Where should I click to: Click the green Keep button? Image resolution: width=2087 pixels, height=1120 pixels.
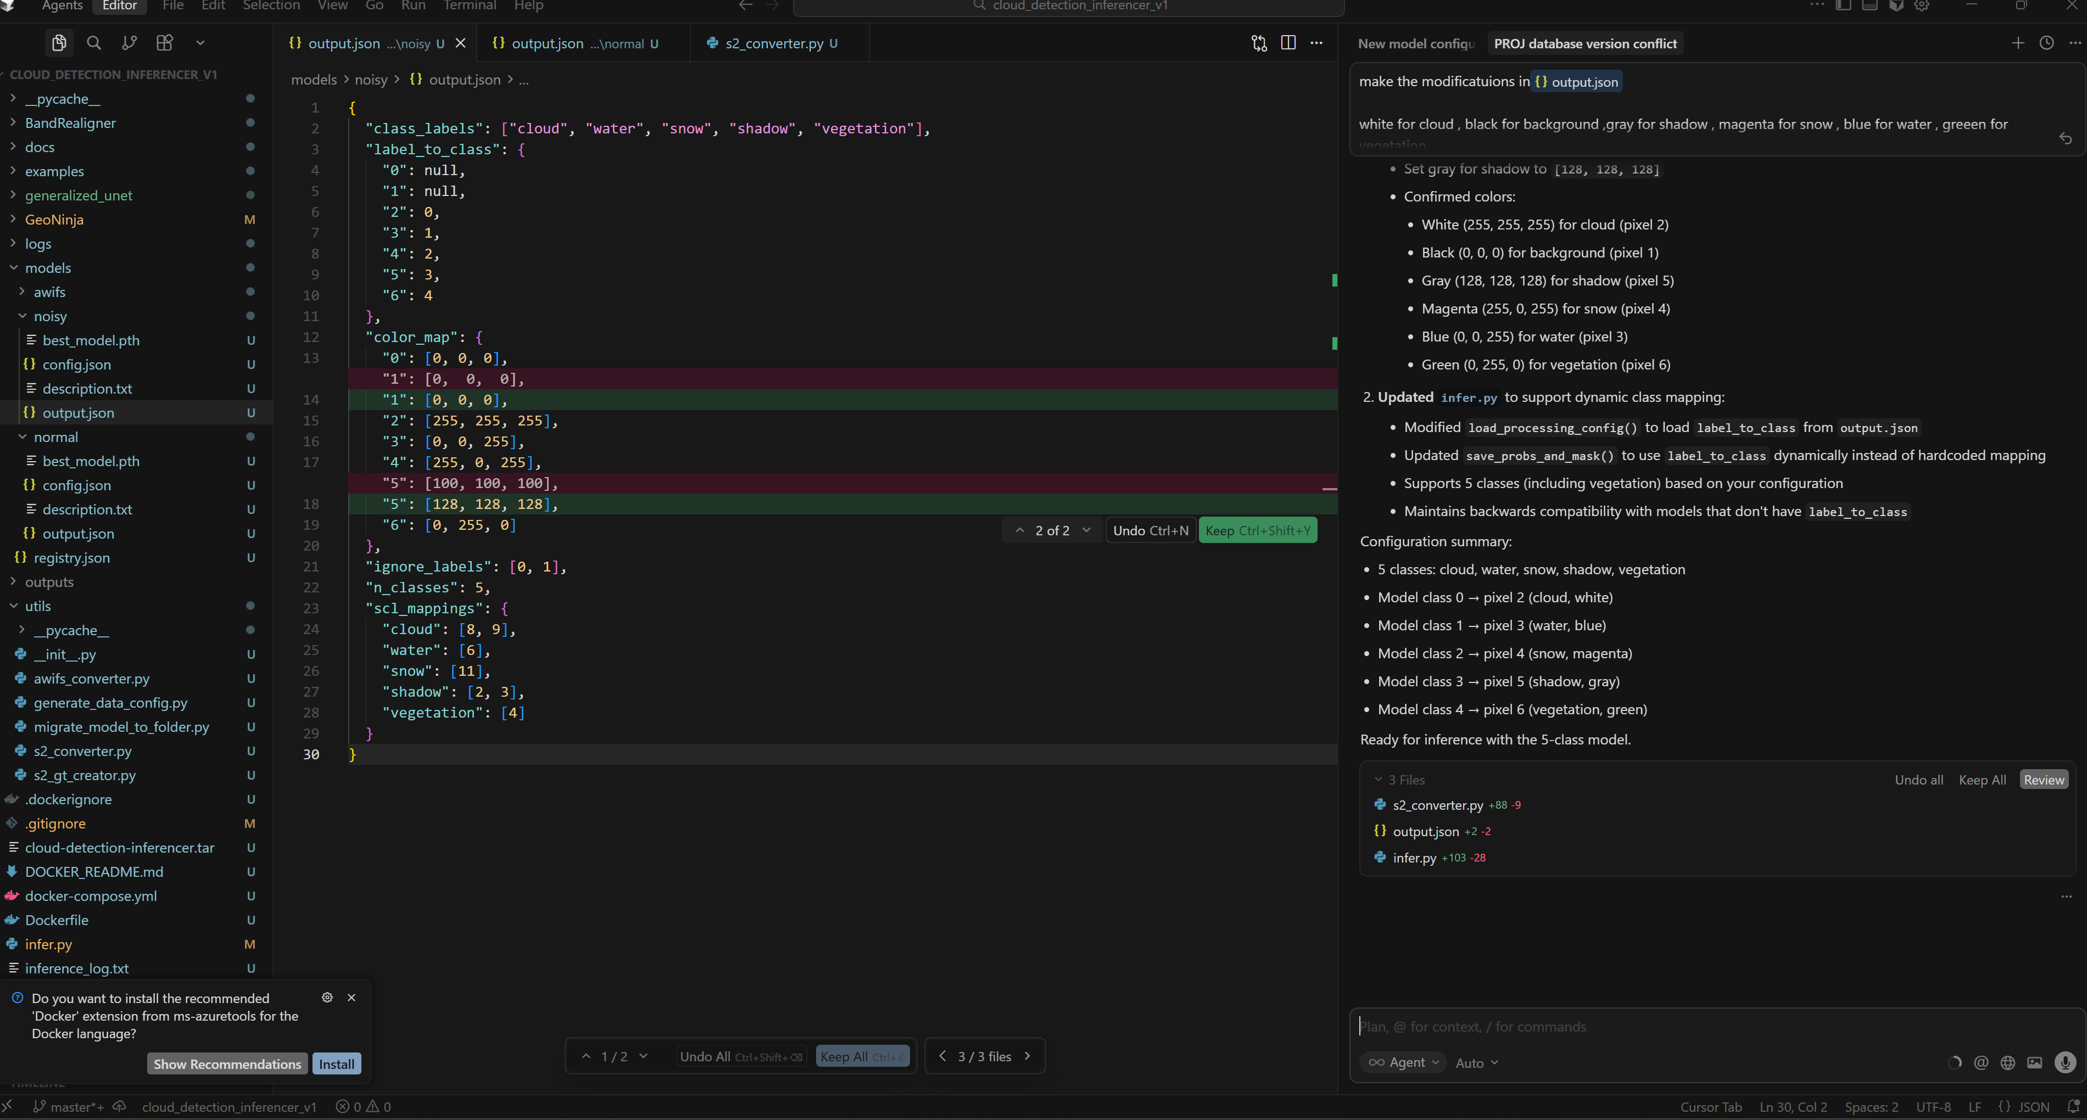click(x=1257, y=530)
